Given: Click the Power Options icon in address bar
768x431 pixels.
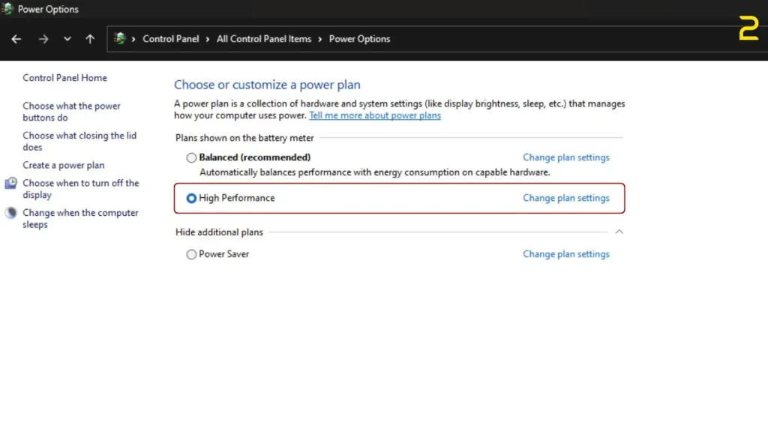Looking at the screenshot, I should point(119,39).
